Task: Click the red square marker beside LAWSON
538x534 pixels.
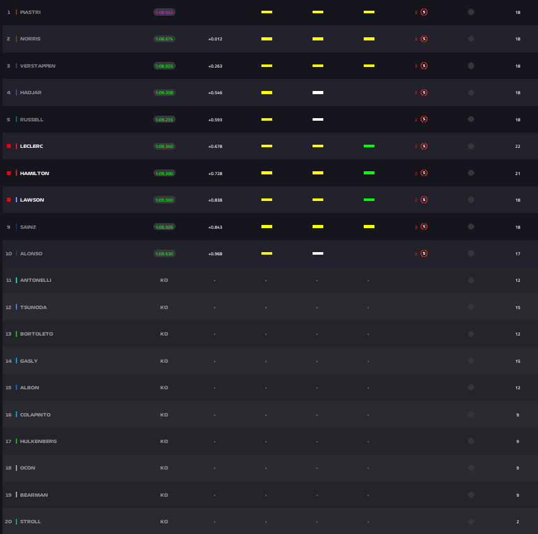Action: click(x=9, y=200)
